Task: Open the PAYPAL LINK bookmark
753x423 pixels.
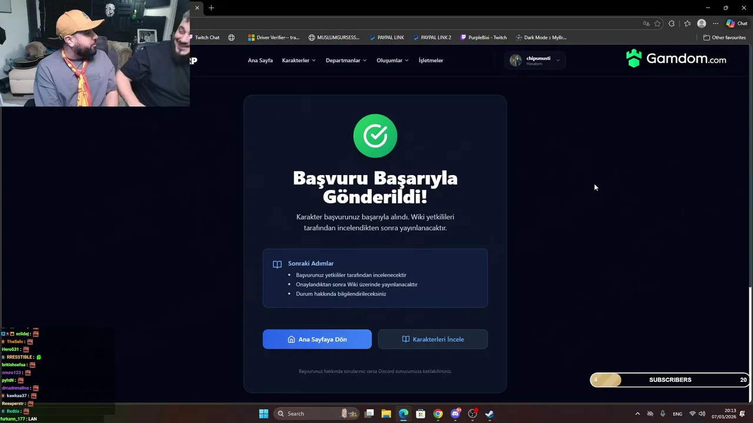Action: tap(387, 38)
